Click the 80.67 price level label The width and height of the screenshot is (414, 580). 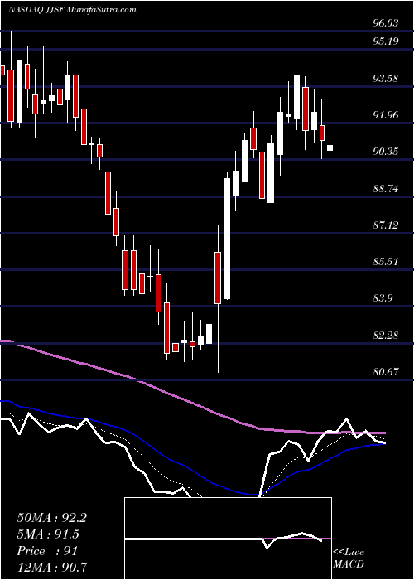(386, 372)
